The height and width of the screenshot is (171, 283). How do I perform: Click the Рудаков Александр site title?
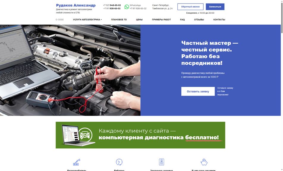click(x=76, y=5)
